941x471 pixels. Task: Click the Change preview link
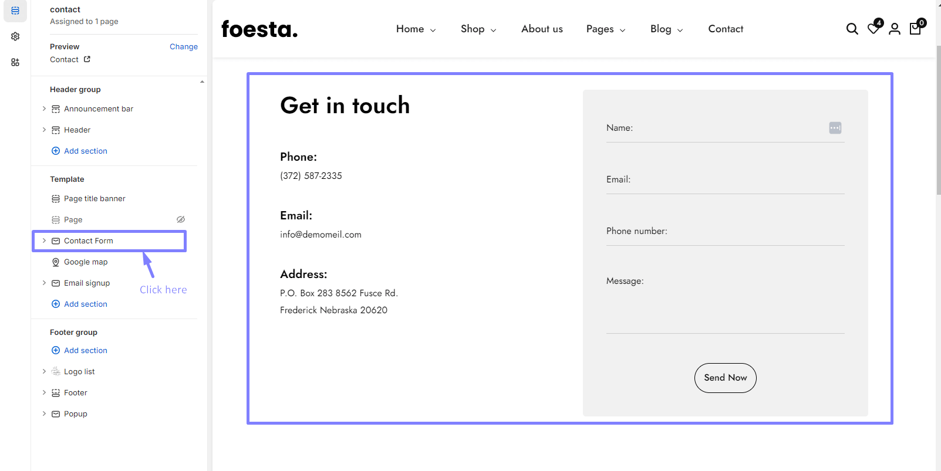(183, 46)
